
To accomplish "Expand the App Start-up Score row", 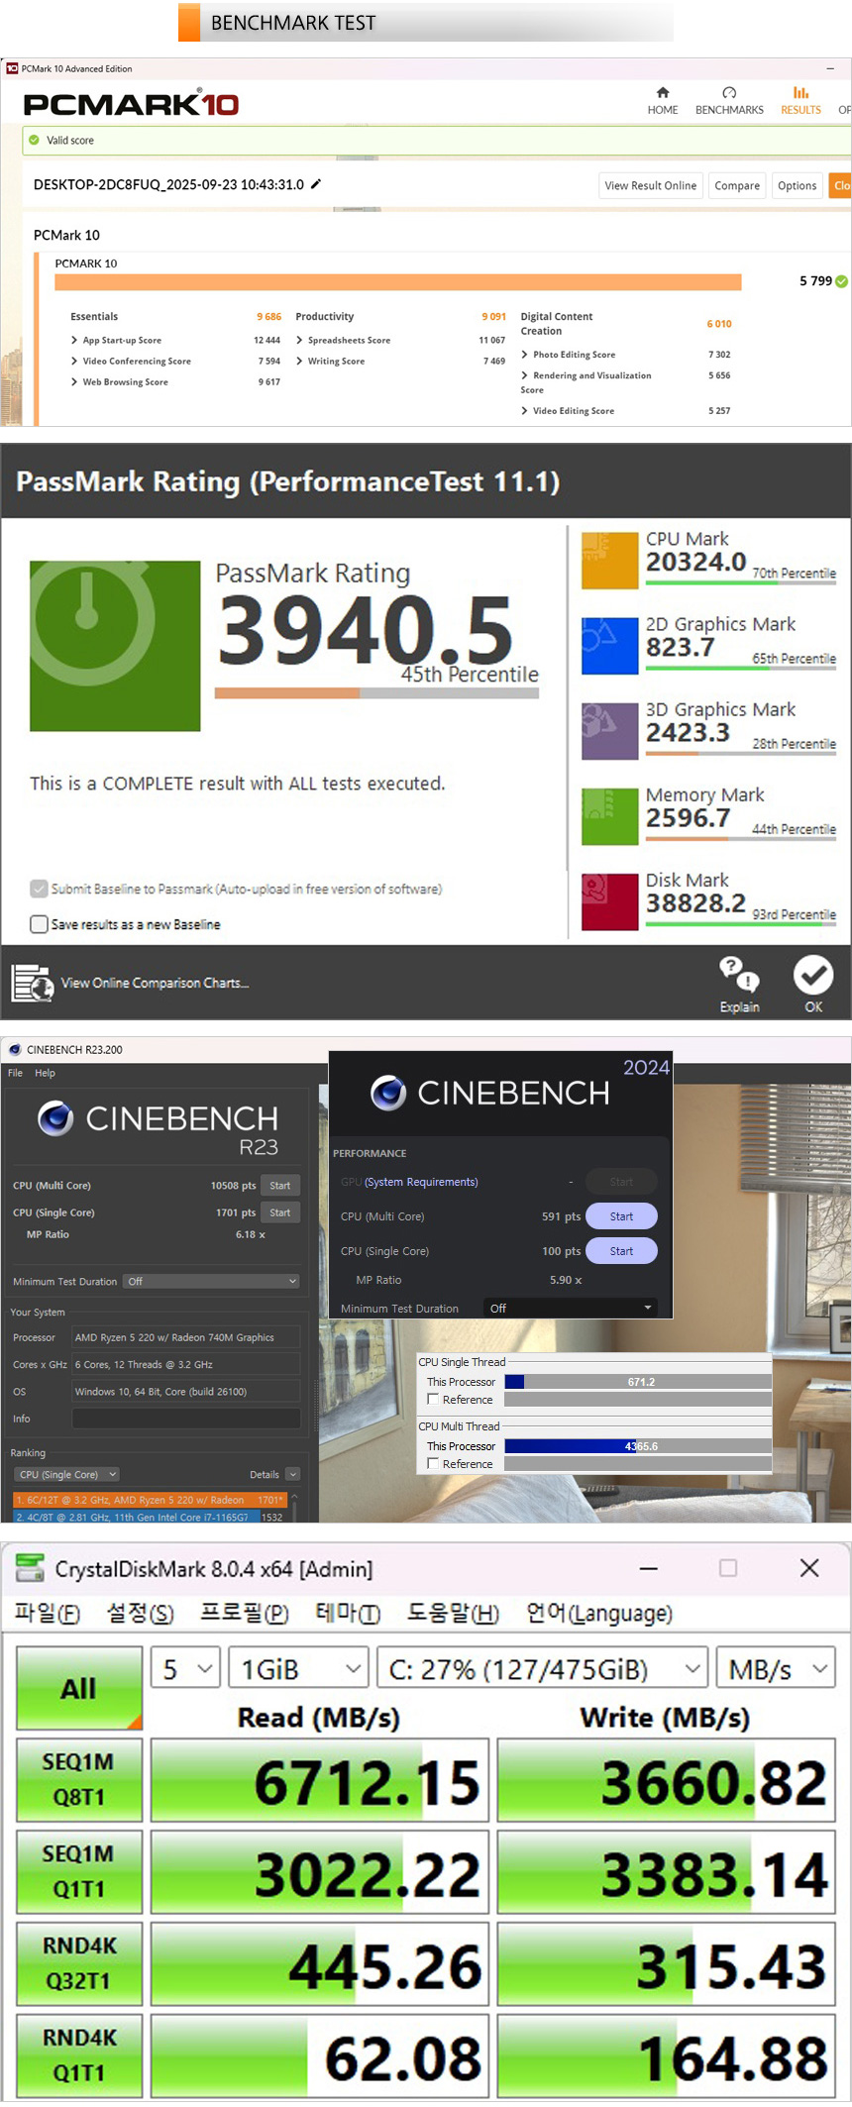I will tap(74, 340).
